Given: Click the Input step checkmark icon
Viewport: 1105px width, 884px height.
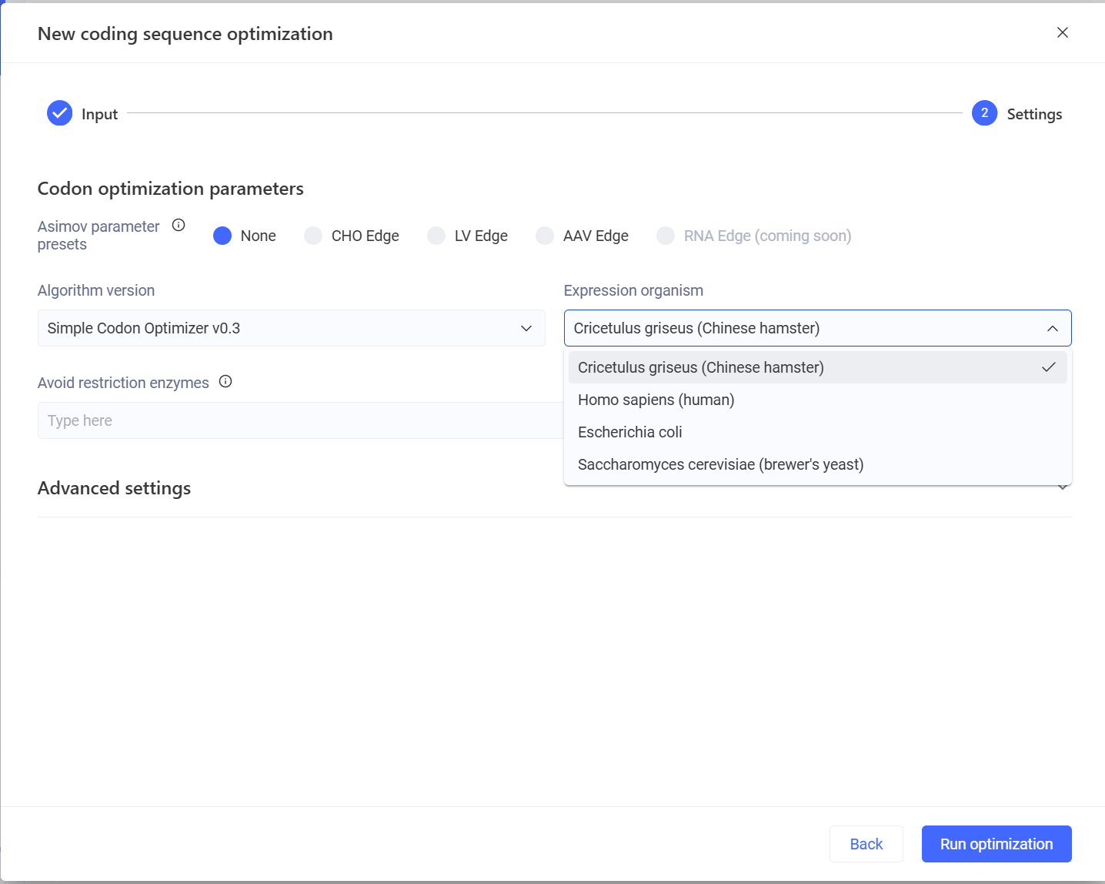Looking at the screenshot, I should pyautogui.click(x=59, y=113).
